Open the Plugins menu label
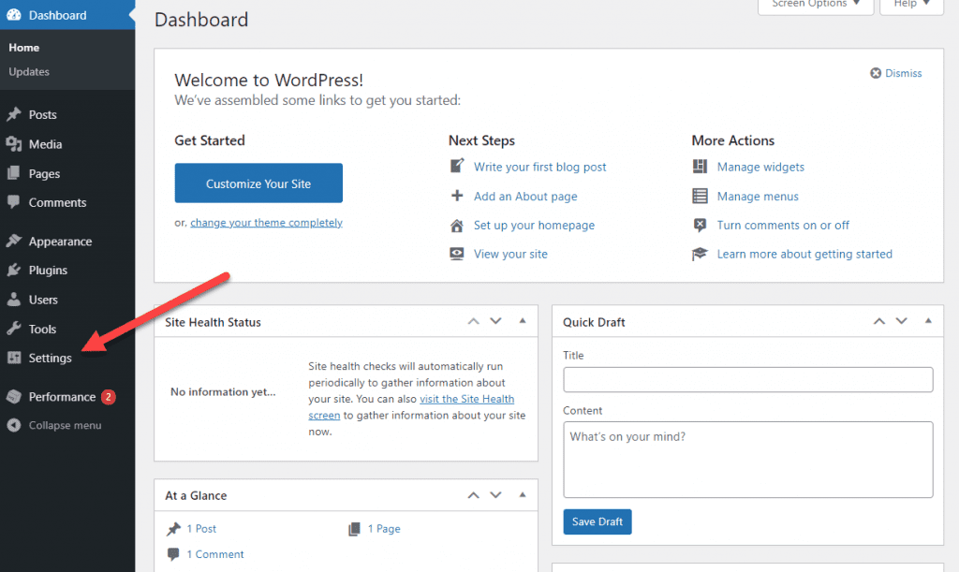The height and width of the screenshot is (572, 959). pos(48,271)
